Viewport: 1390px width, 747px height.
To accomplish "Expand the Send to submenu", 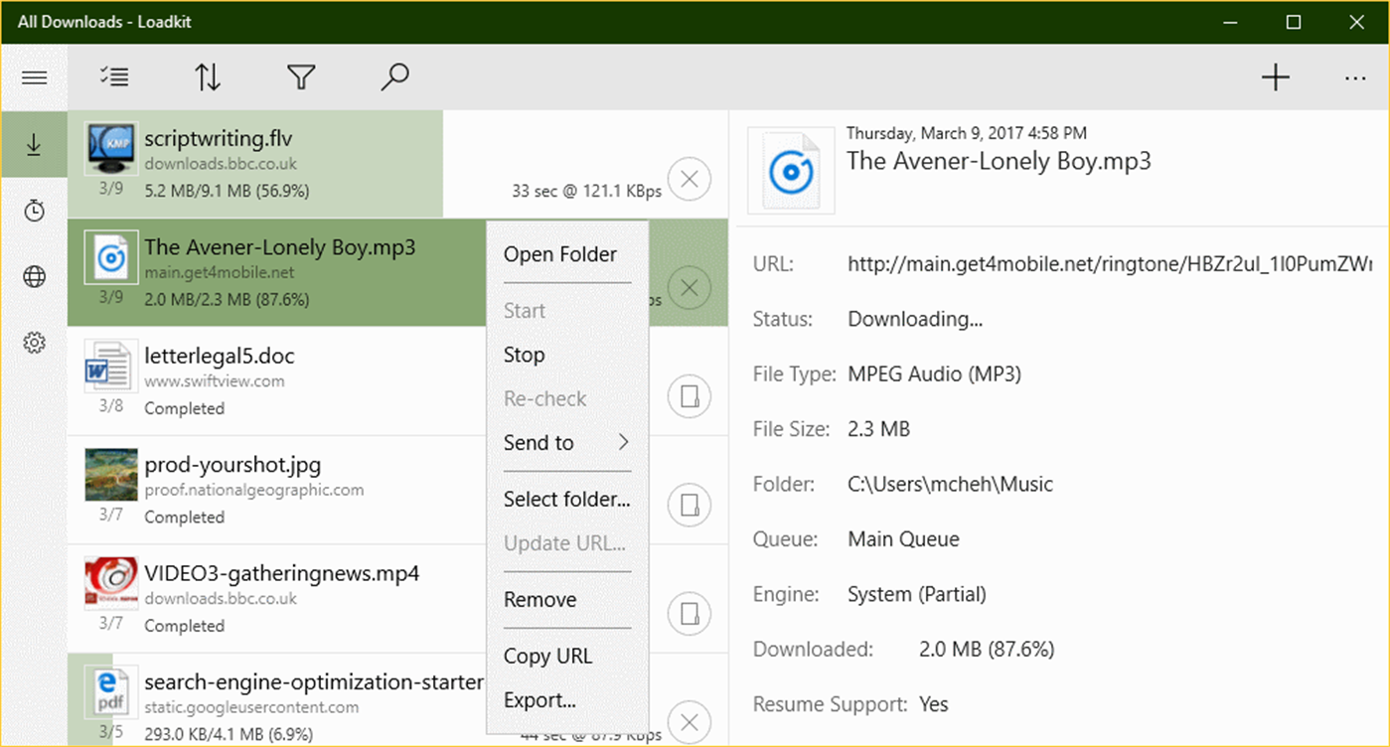I will (x=566, y=443).
